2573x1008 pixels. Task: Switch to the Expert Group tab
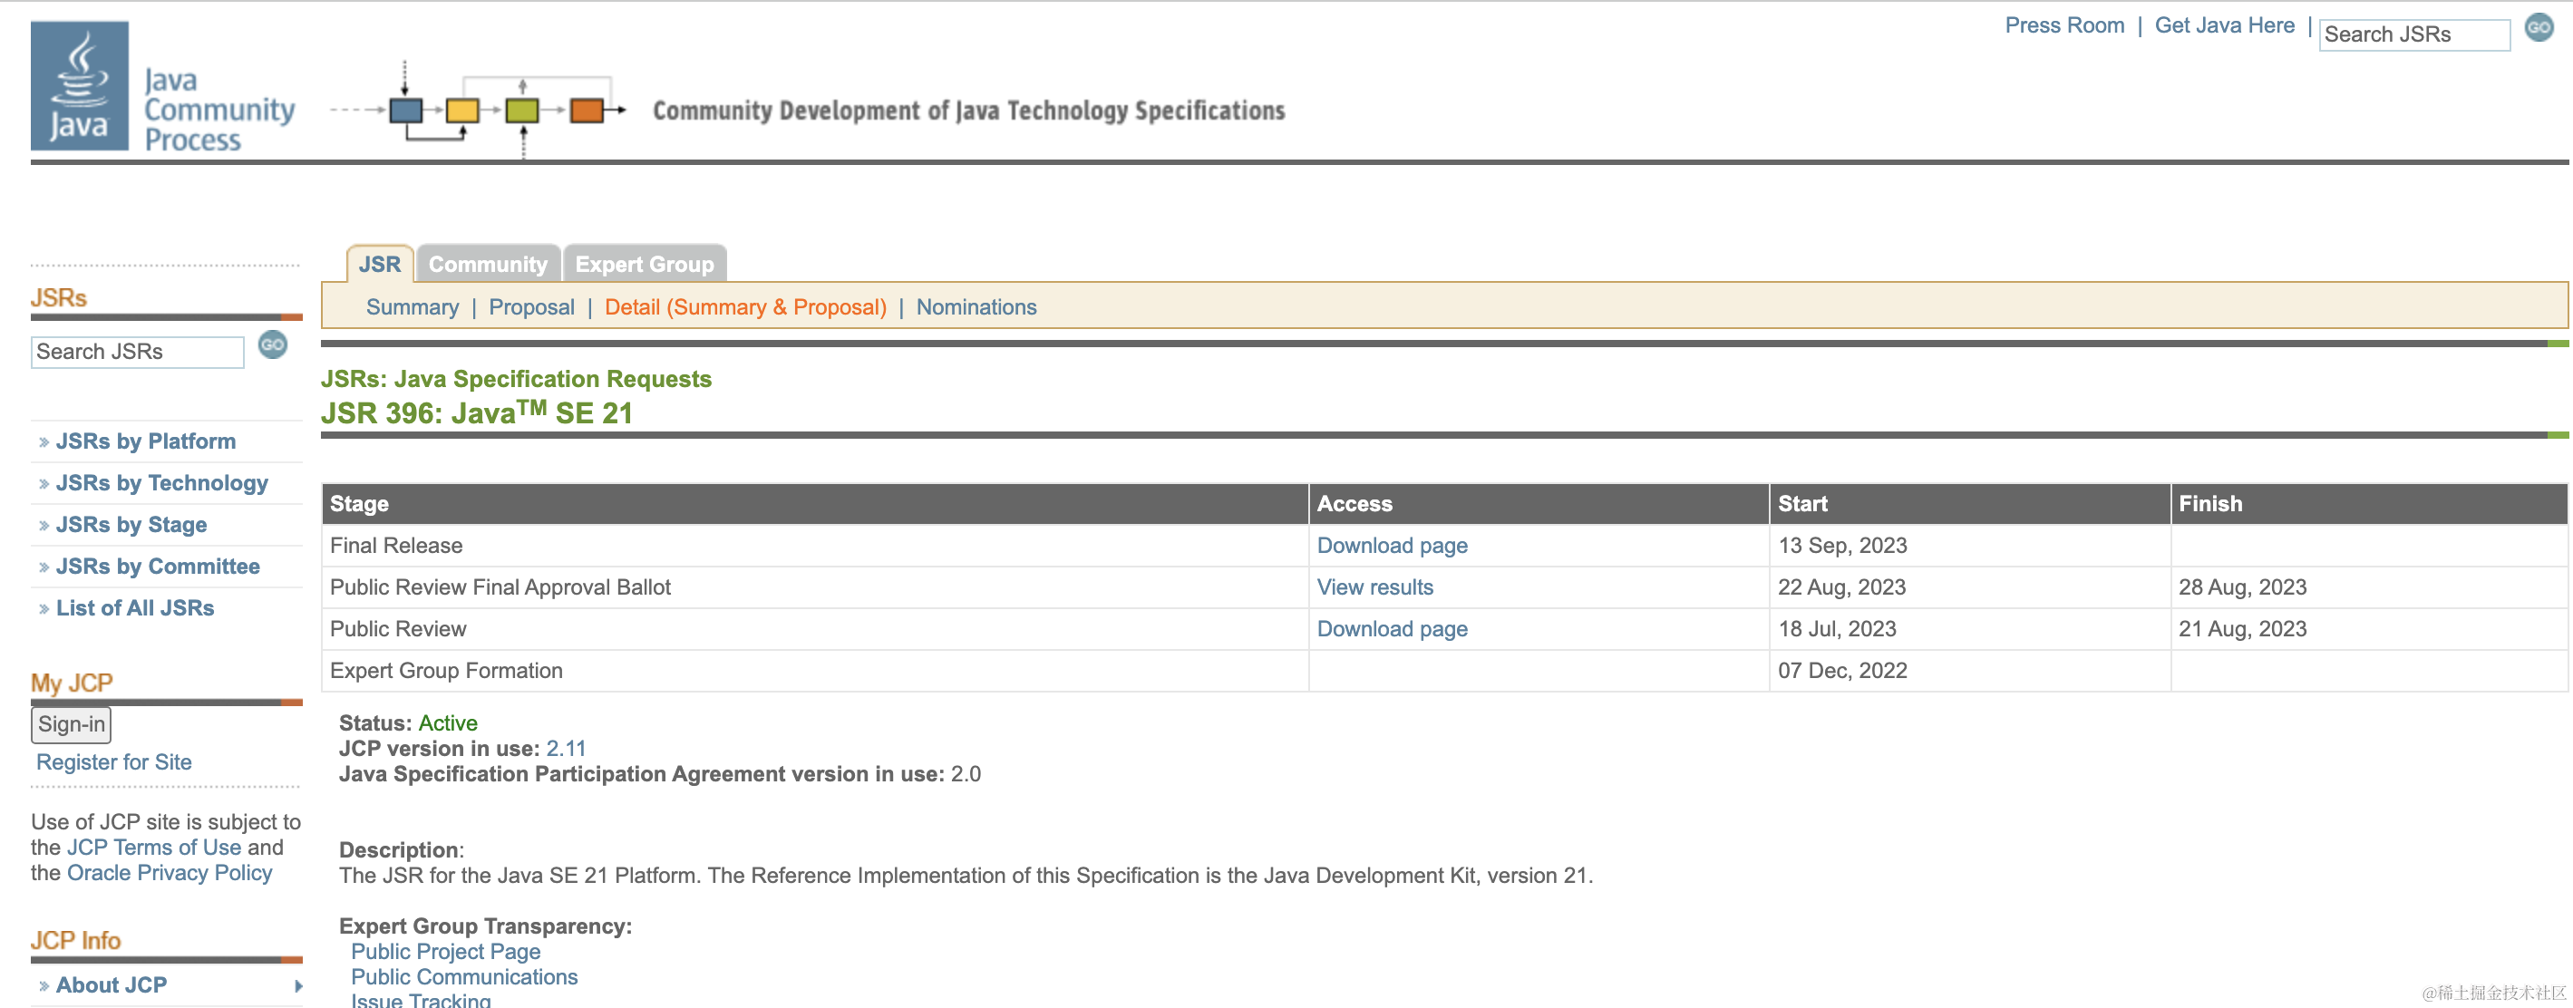tap(645, 264)
